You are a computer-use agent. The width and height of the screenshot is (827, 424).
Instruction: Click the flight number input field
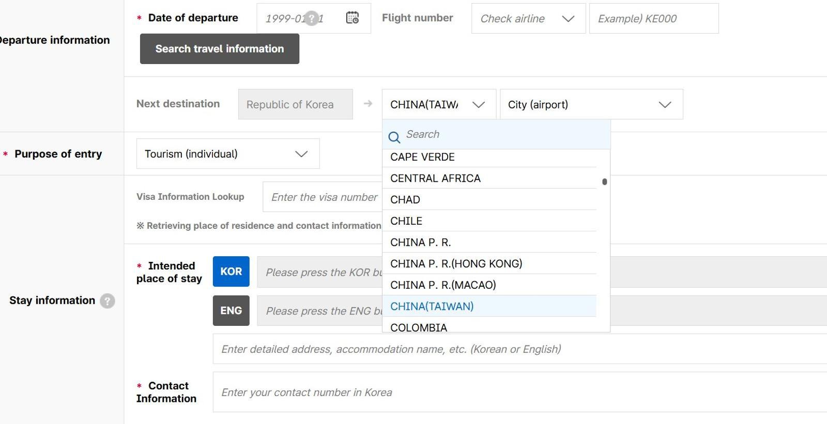pyautogui.click(x=653, y=19)
